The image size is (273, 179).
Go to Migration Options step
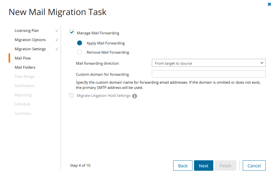click(x=30, y=40)
